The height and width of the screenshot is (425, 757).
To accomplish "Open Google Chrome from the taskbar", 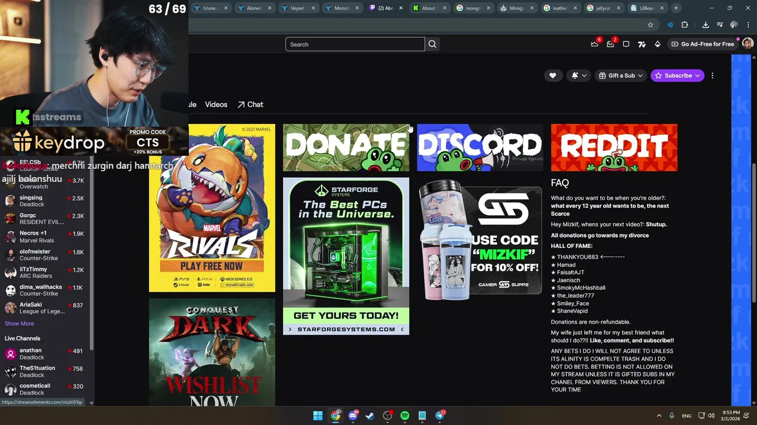I will coord(335,416).
